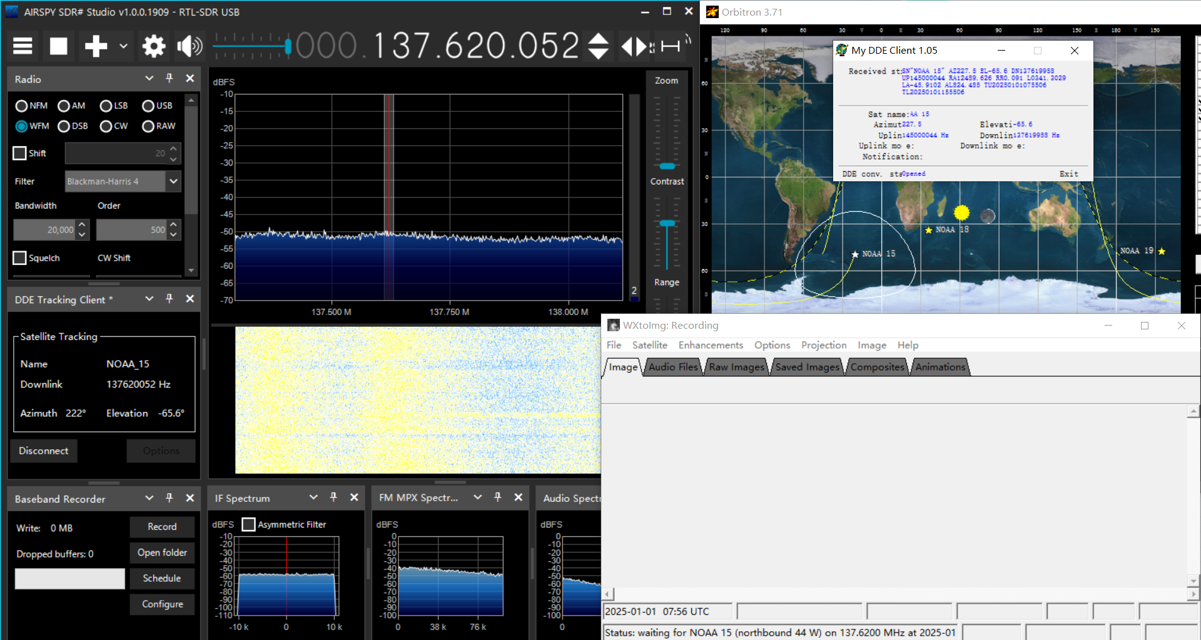This screenshot has height=640, width=1201.
Task: Enable the Squelch checkbox
Action: coord(20,258)
